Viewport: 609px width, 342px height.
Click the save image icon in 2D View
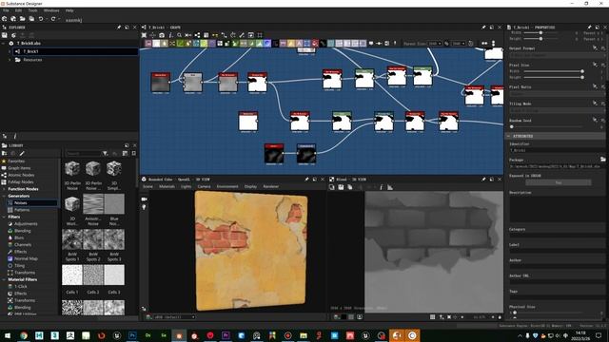click(x=341, y=187)
